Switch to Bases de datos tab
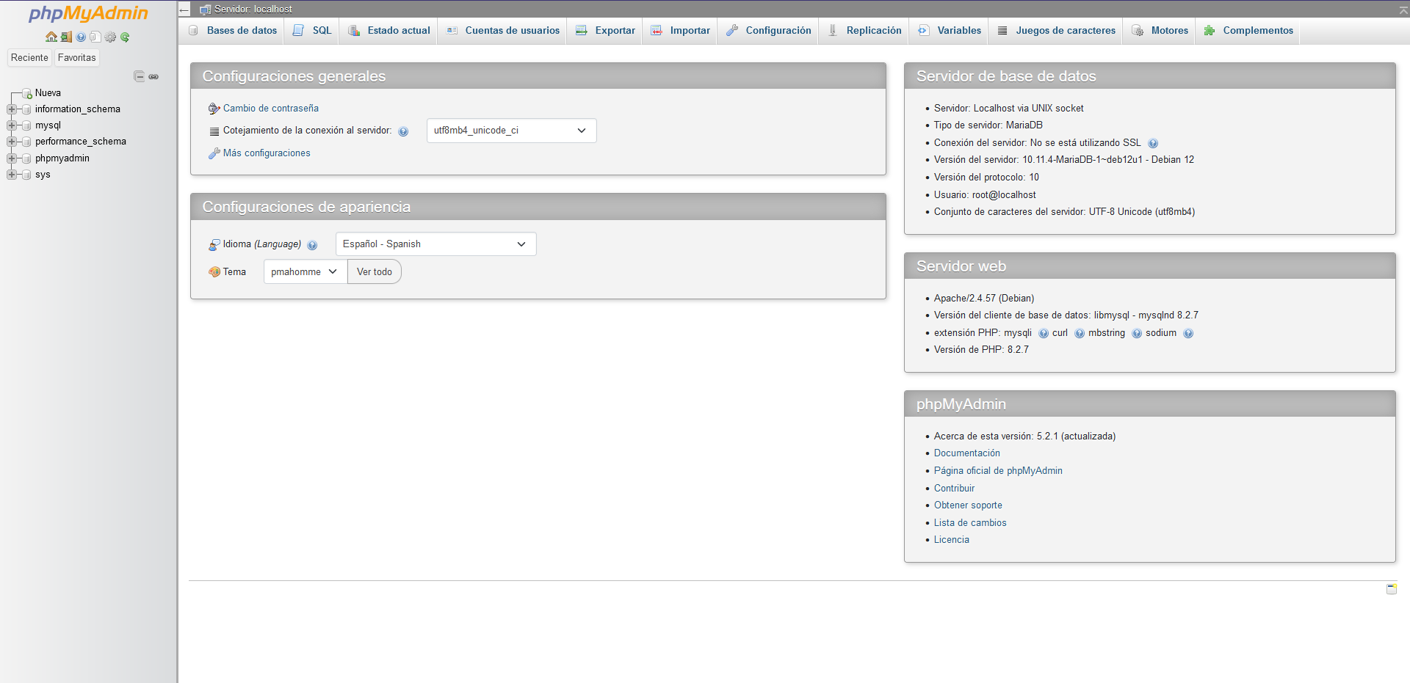Viewport: 1410px width, 683px height. pos(232,31)
